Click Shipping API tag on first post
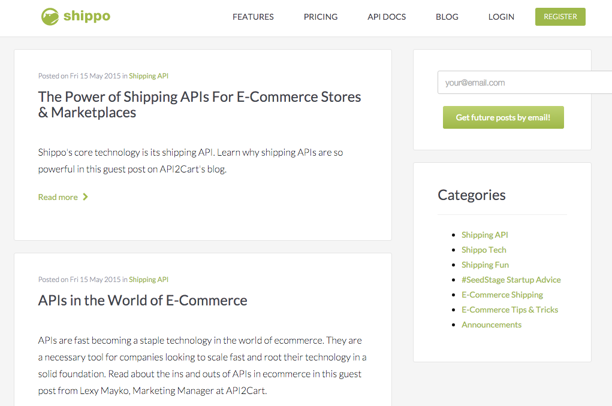Image resolution: width=612 pixels, height=406 pixels. point(149,76)
